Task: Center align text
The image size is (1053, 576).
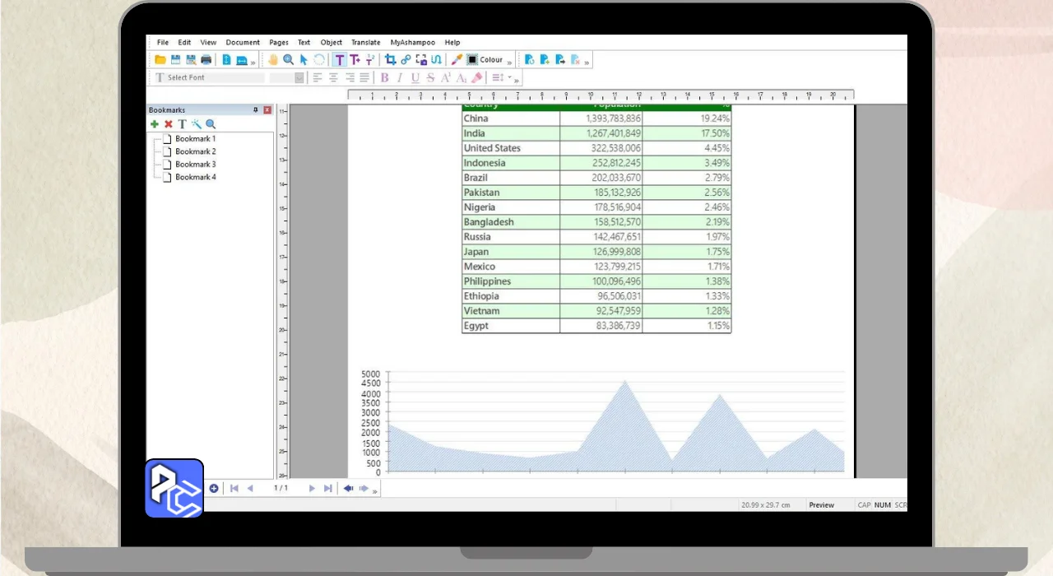Action: point(333,77)
